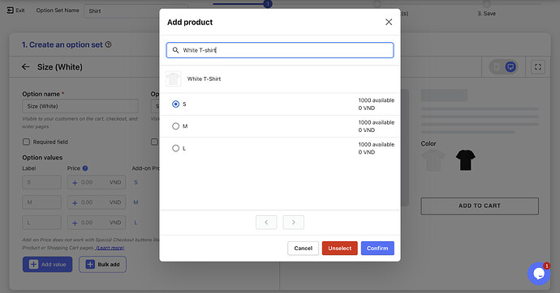Select the M variant radio button
560x293 pixels.
[x=175, y=126]
